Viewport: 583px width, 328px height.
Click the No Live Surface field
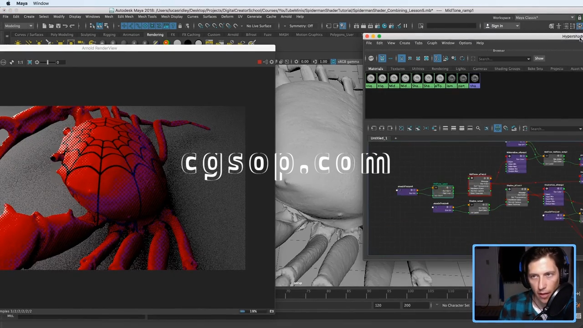click(x=259, y=26)
